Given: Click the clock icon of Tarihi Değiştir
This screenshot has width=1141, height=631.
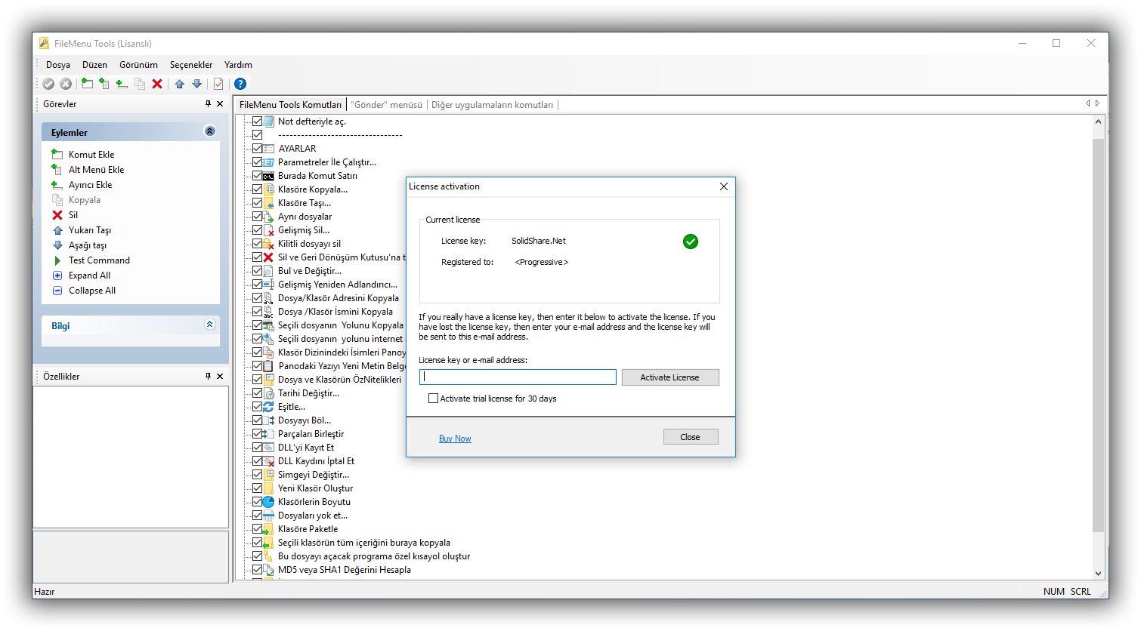Looking at the screenshot, I should pyautogui.click(x=269, y=393).
